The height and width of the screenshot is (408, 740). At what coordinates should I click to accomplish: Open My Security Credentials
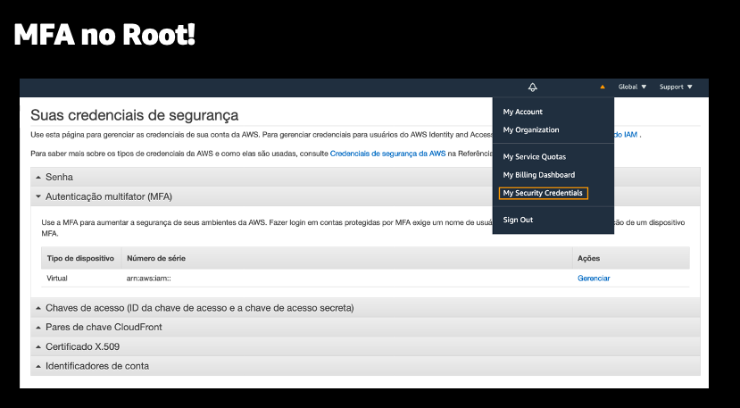544,193
